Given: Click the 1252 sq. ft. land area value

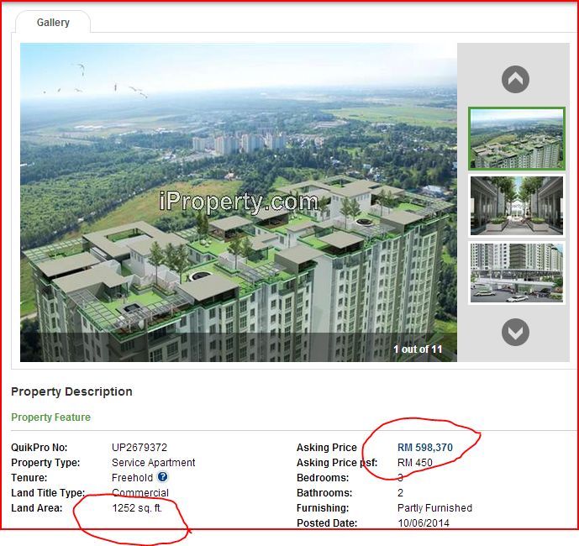Looking at the screenshot, I should [137, 508].
